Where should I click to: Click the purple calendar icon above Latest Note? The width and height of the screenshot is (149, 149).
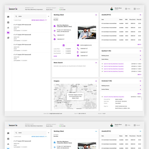[63, 45]
